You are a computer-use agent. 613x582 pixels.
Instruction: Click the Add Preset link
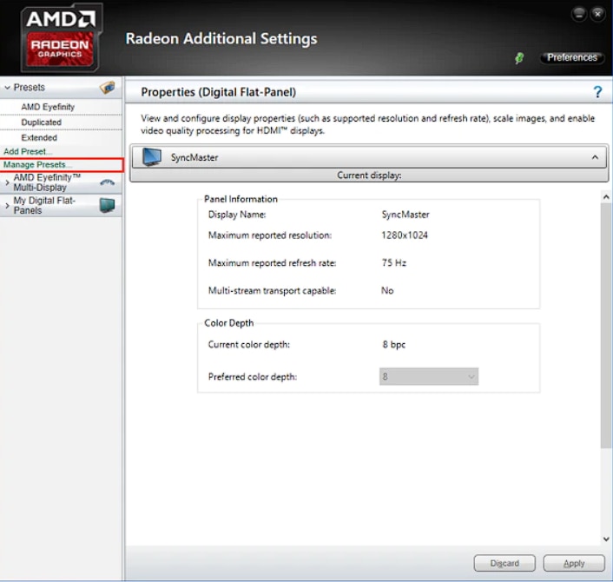27,151
